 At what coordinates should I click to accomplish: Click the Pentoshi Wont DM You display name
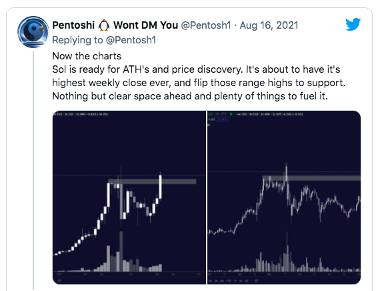tap(115, 25)
